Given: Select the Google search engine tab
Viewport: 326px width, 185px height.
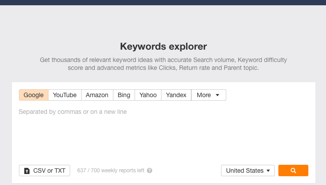Looking at the screenshot, I should (x=34, y=95).
